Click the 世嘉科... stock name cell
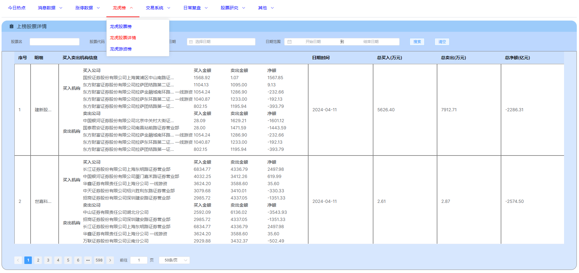The height and width of the screenshot is (273, 579). click(x=43, y=201)
